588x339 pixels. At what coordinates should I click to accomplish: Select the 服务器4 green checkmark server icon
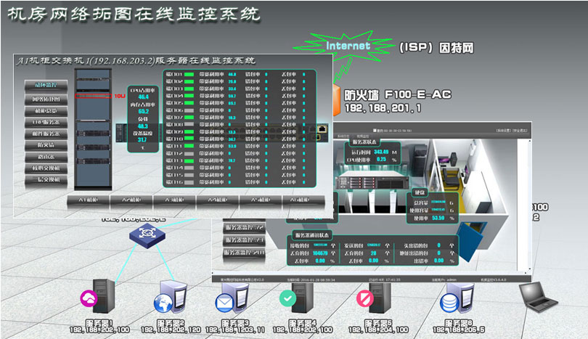[x=297, y=298]
